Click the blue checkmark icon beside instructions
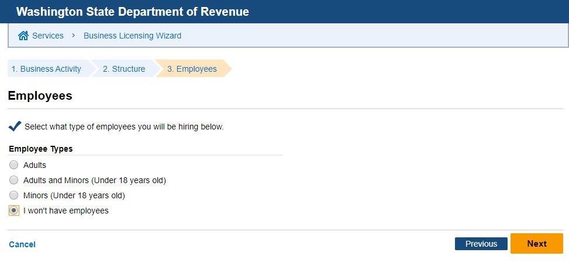The image size is (569, 263). click(x=15, y=126)
